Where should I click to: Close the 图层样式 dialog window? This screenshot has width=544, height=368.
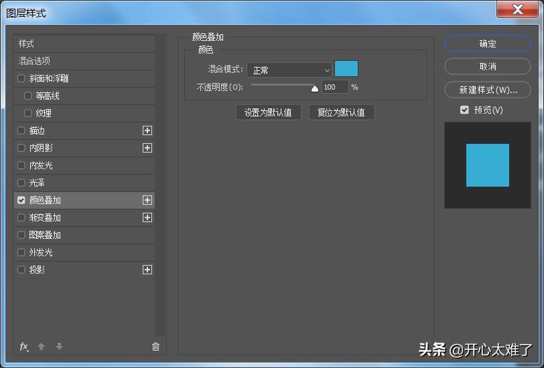[517, 9]
